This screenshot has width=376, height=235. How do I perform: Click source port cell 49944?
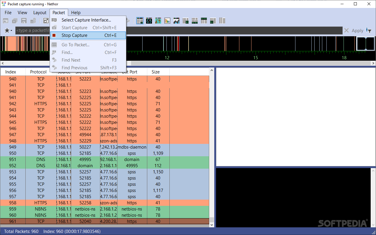pyautogui.click(x=85, y=135)
